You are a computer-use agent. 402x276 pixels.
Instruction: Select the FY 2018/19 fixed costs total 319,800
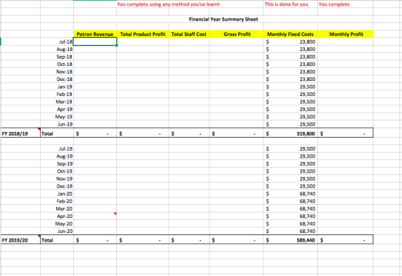tap(306, 133)
